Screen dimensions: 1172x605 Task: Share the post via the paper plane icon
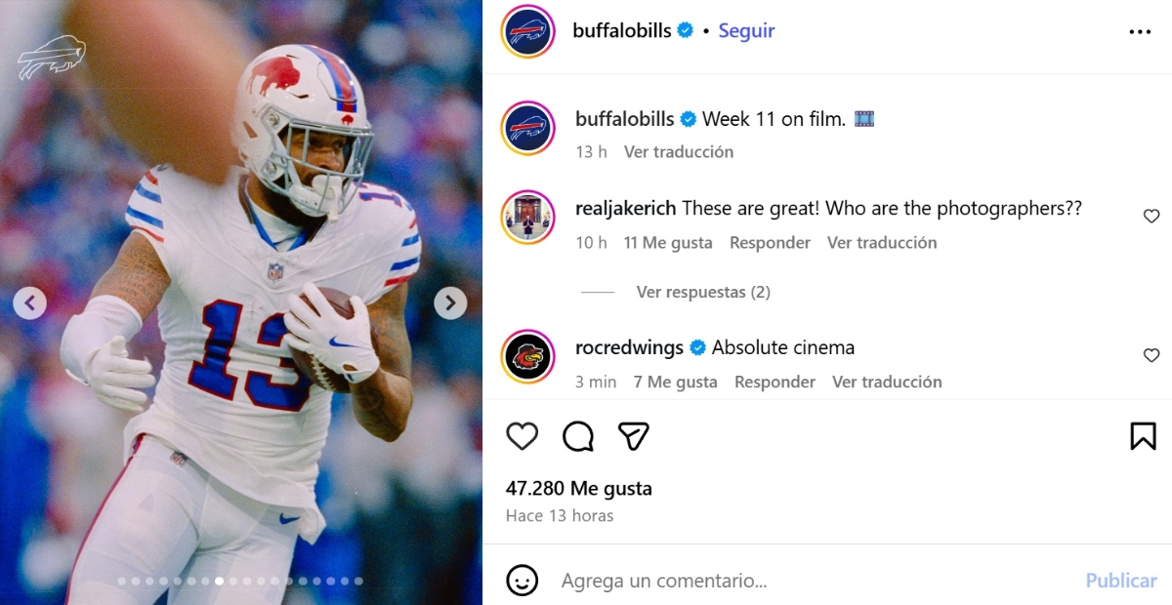point(634,436)
